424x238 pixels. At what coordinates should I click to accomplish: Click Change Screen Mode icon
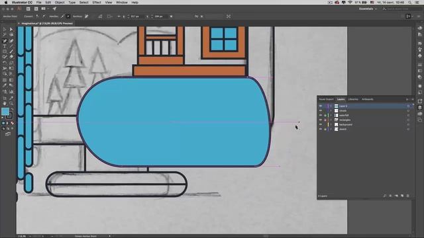8,134
